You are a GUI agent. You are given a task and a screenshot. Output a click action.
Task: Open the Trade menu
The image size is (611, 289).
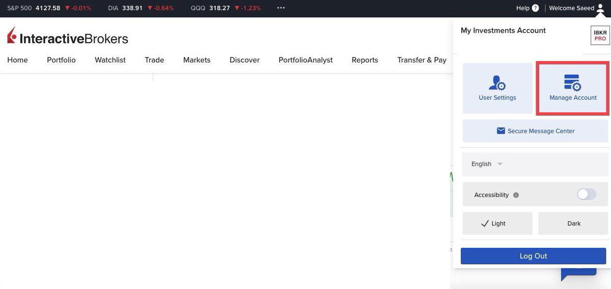point(154,60)
